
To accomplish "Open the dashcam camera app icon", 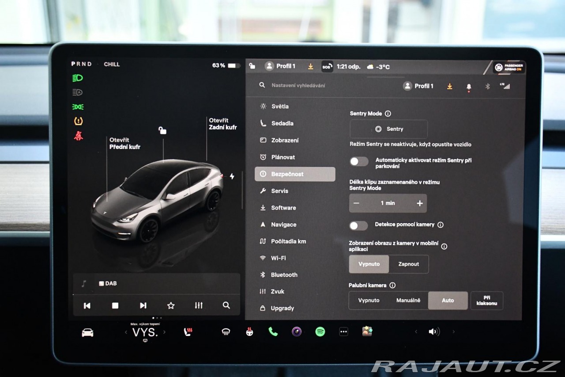I will 297,331.
